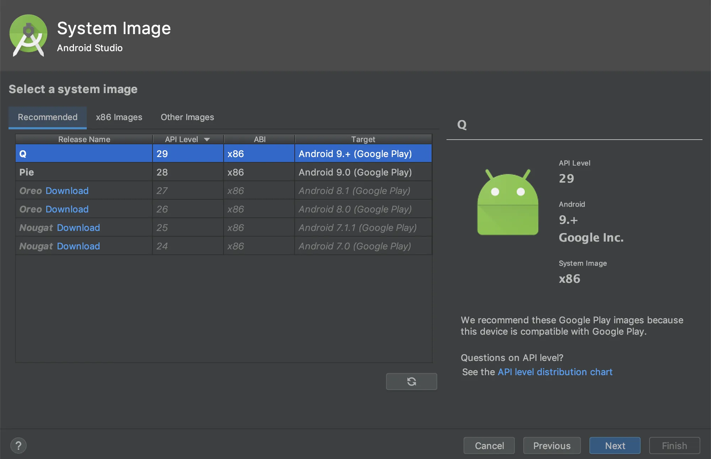
Task: Sort by the Target column header
Action: click(x=363, y=139)
